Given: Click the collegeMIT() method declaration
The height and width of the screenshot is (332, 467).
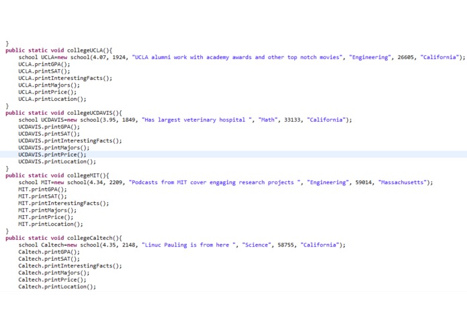Looking at the screenshot, I should pyautogui.click(x=57, y=175).
